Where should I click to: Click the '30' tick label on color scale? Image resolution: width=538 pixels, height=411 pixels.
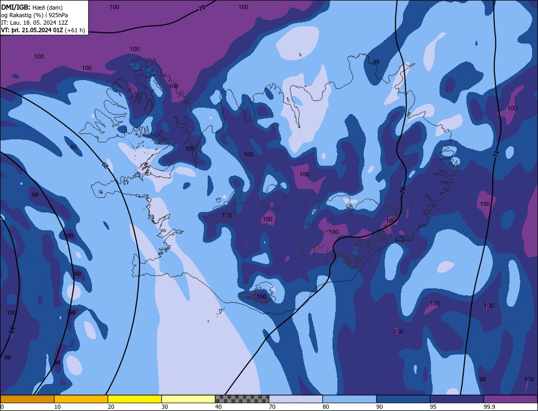165,407
